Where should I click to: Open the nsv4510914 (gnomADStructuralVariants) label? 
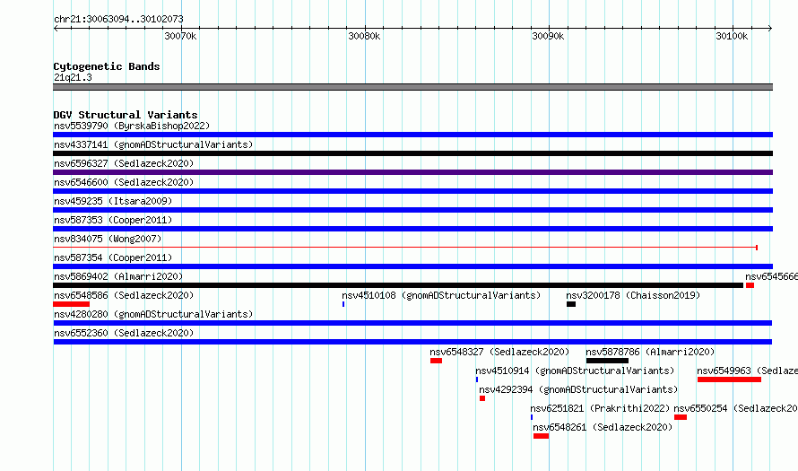(x=575, y=371)
